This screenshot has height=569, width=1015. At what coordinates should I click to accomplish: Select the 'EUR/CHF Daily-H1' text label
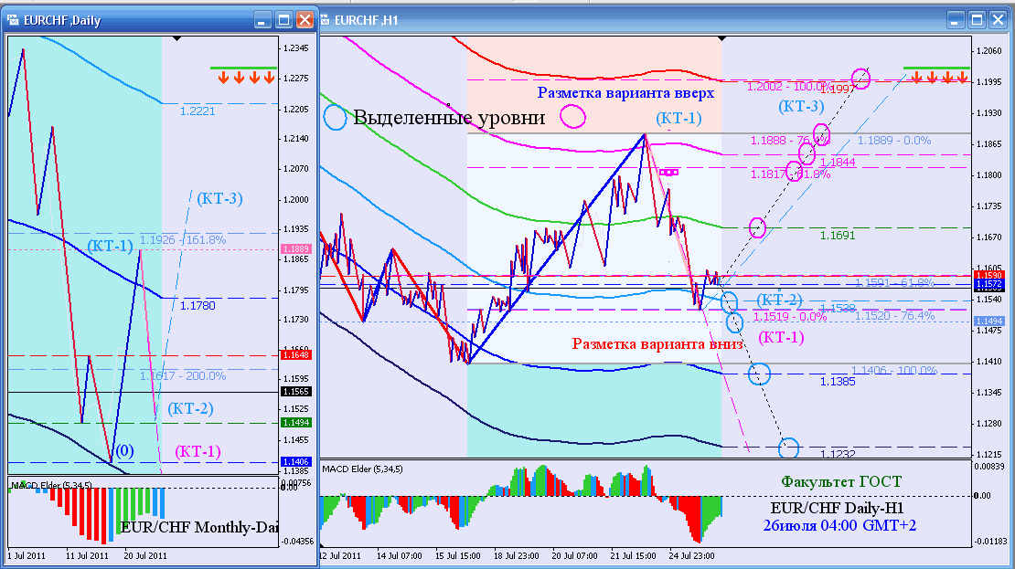click(x=837, y=508)
